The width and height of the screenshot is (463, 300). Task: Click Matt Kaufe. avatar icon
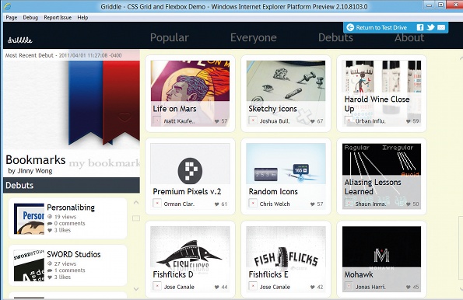[157, 120]
